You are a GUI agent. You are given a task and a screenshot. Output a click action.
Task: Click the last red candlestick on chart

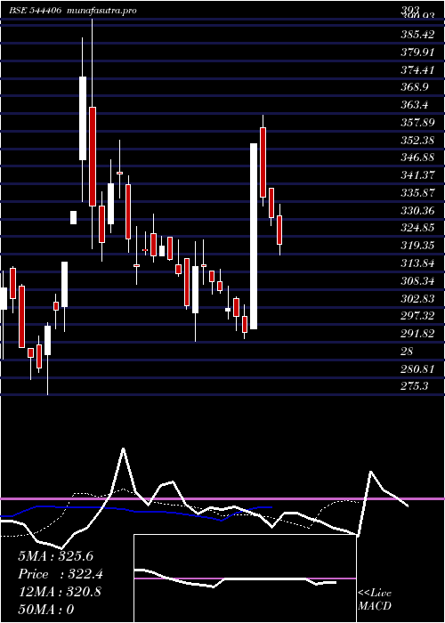tap(279, 230)
